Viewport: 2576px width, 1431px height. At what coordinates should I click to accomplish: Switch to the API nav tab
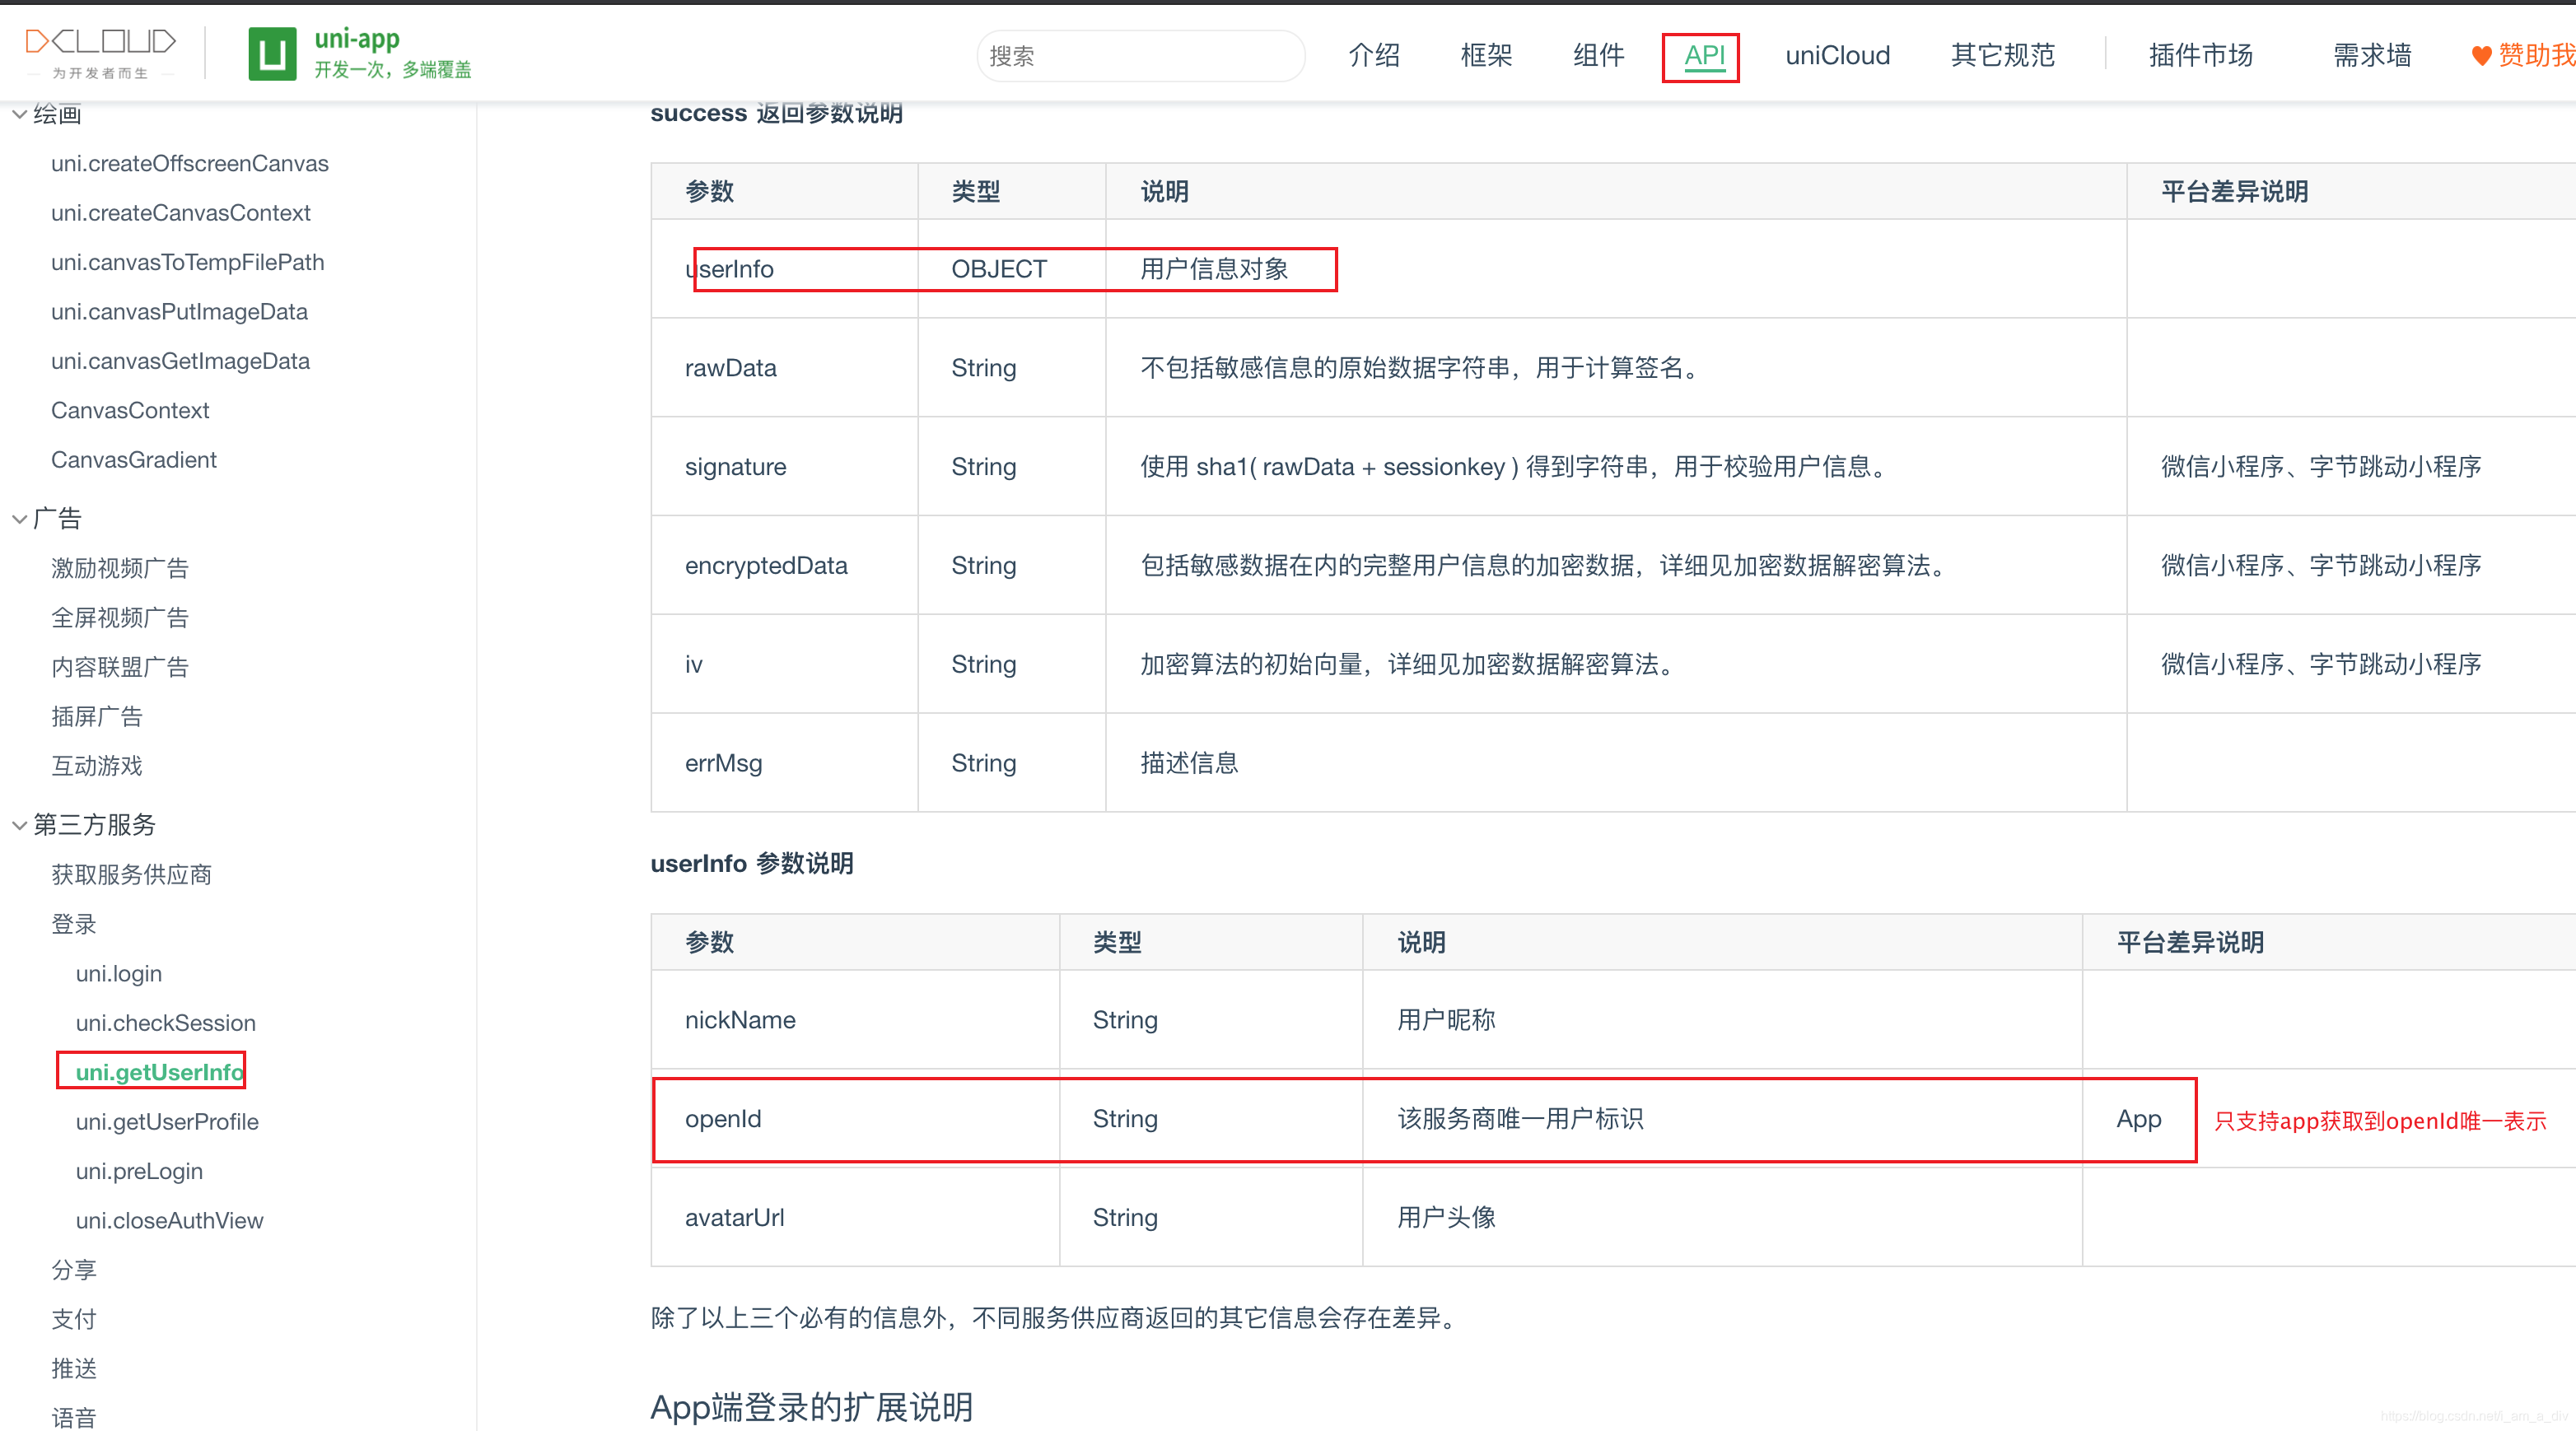[x=1703, y=56]
